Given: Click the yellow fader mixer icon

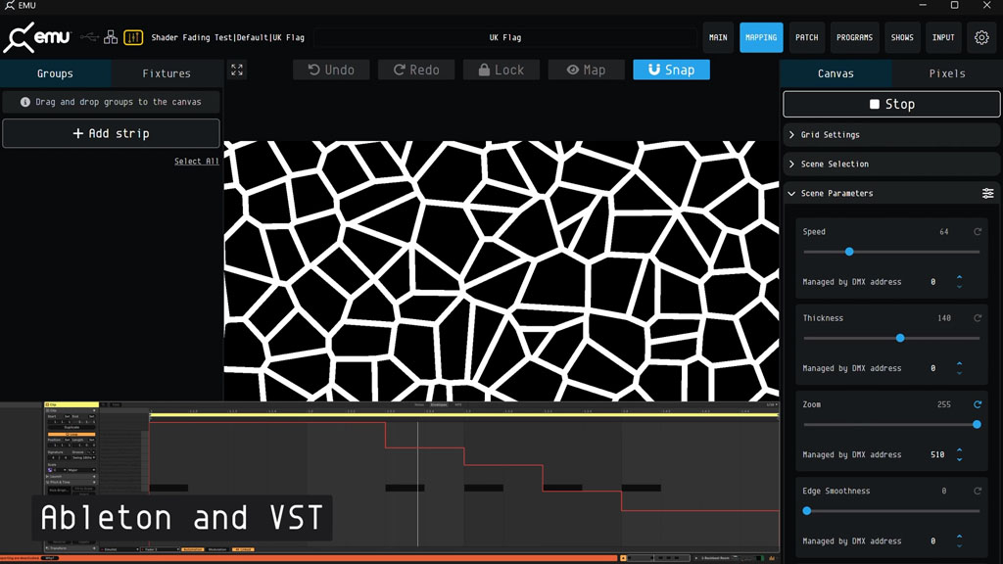Looking at the screenshot, I should click(133, 37).
